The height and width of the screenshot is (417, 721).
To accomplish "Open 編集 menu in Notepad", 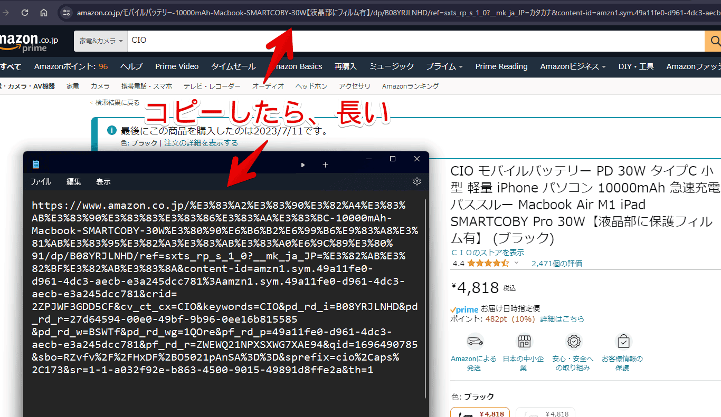I will 74,182.
